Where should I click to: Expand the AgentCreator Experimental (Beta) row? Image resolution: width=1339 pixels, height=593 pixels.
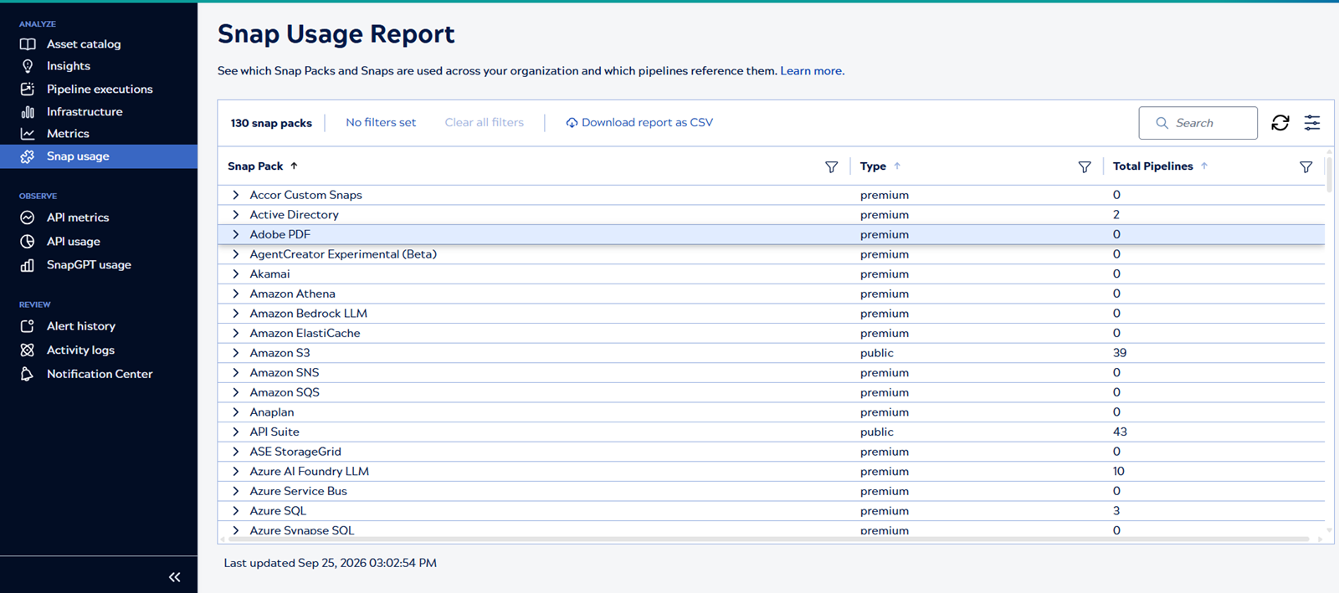pos(236,254)
